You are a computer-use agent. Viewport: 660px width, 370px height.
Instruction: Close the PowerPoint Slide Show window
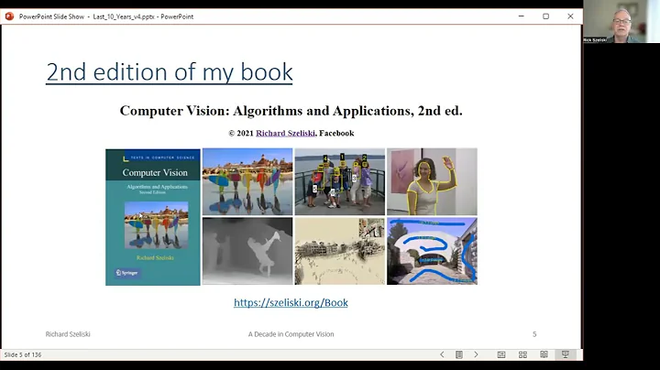(x=570, y=16)
